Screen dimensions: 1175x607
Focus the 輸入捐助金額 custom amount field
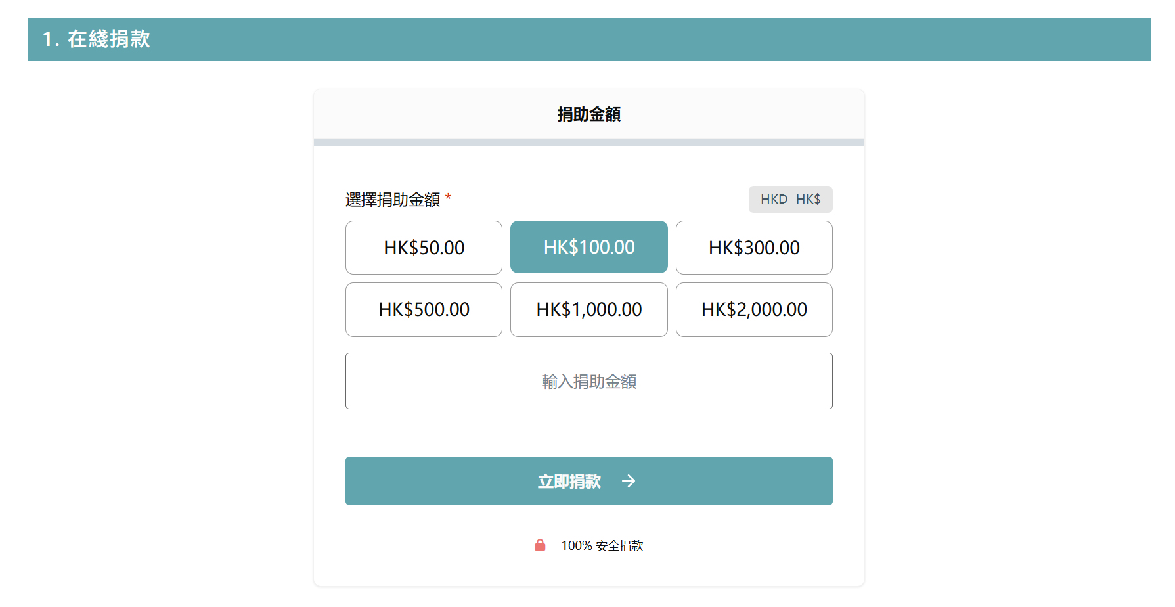point(589,381)
